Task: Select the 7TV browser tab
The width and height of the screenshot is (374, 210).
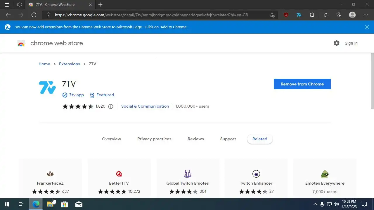Action: pyautogui.click(x=60, y=5)
